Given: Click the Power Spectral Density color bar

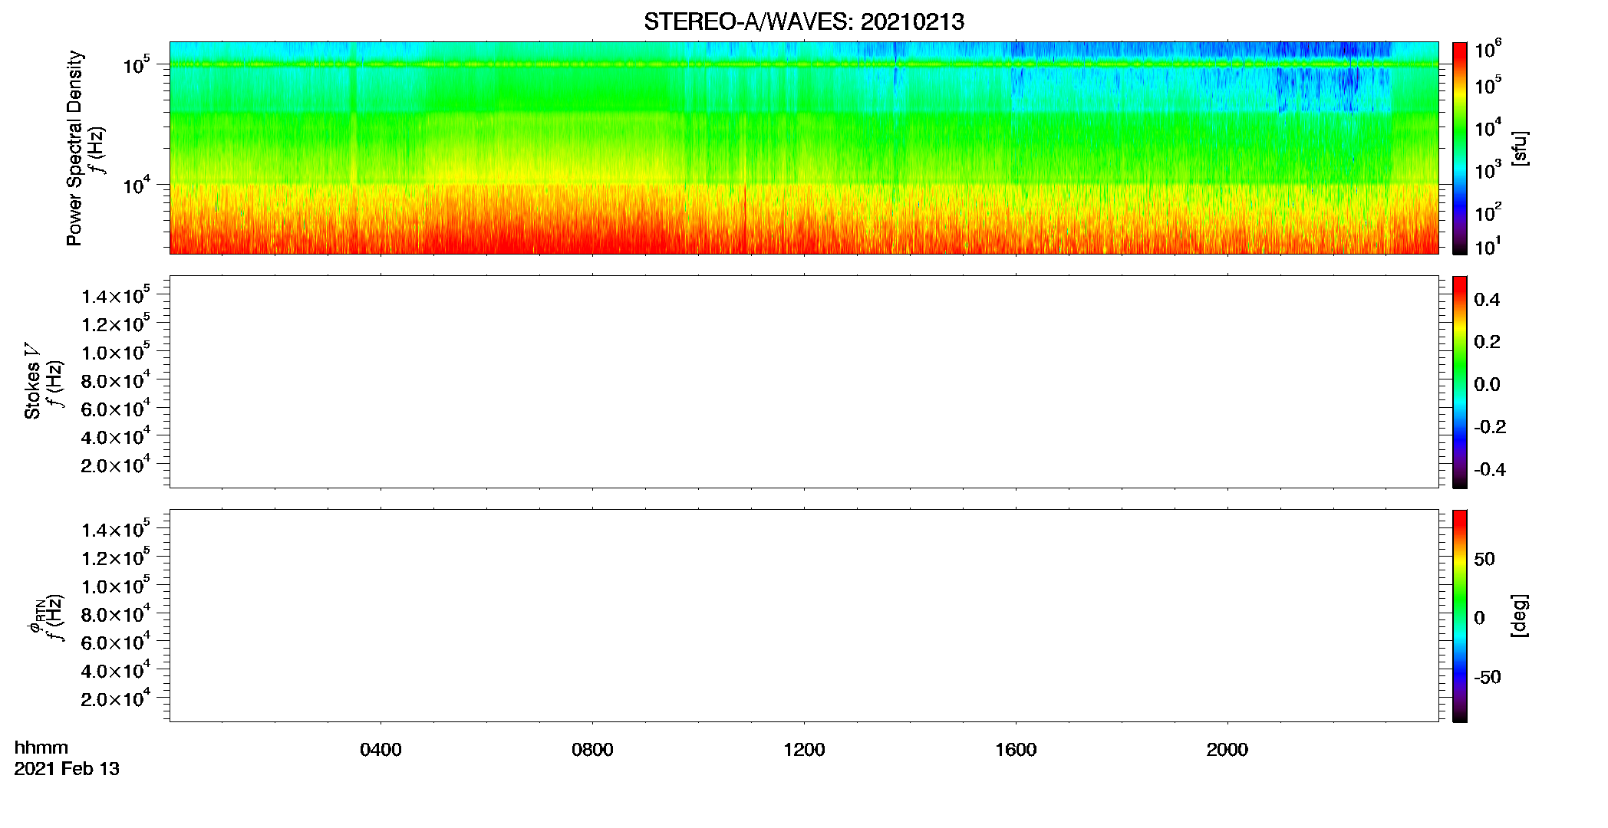Looking at the screenshot, I should (x=1459, y=148).
